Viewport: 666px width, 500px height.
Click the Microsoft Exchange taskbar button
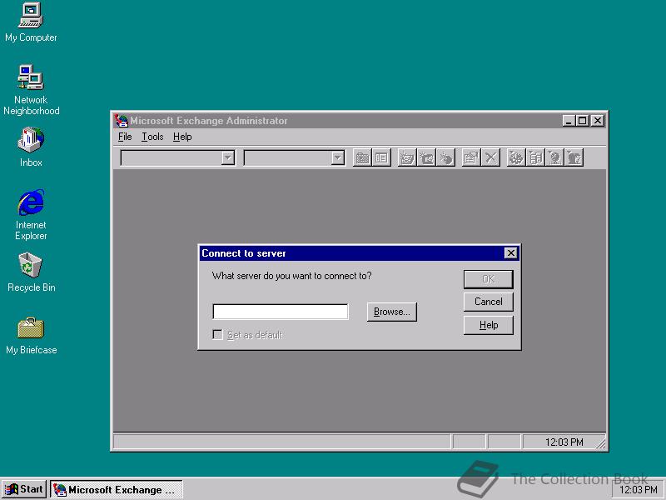click(x=117, y=489)
